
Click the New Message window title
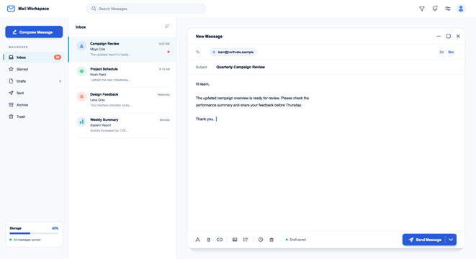click(x=209, y=37)
